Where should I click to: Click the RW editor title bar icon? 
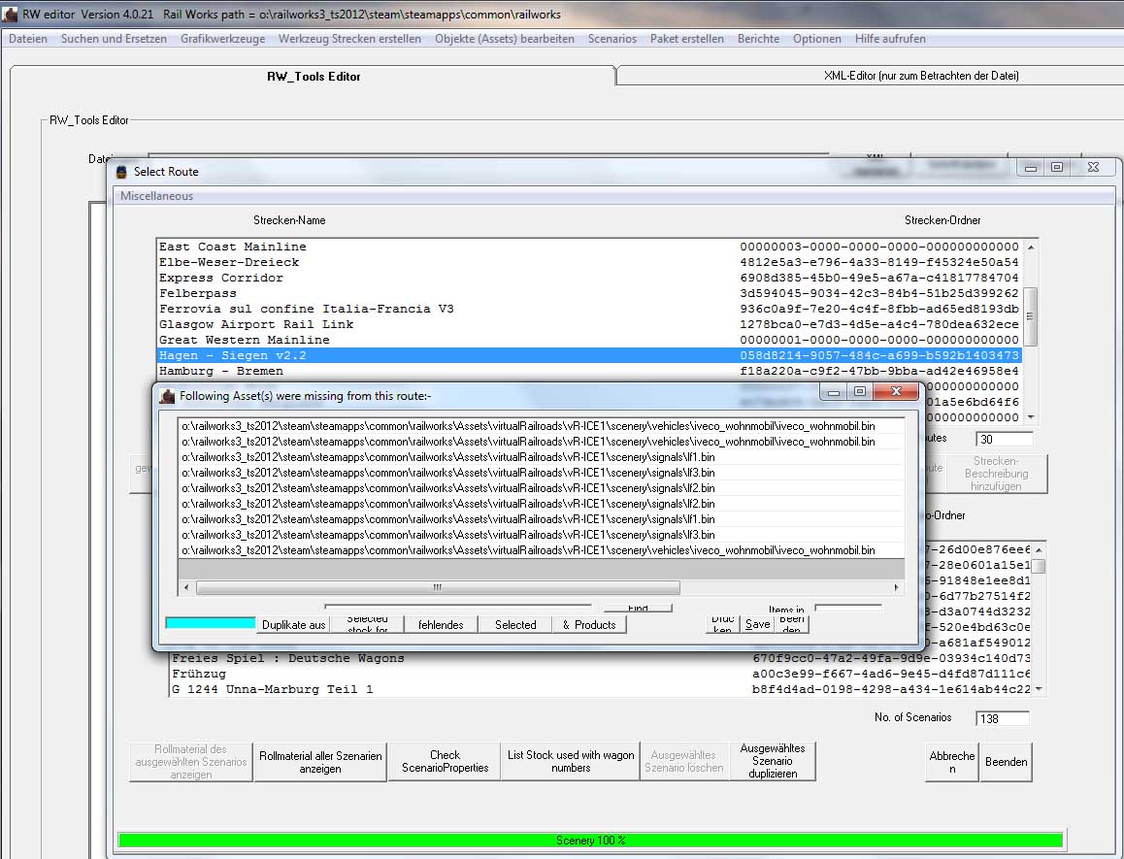point(10,14)
